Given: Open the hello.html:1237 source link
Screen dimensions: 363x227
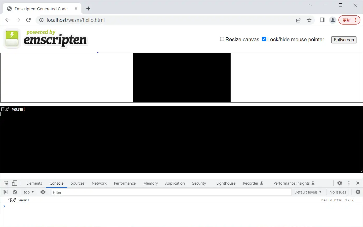Looking at the screenshot, I should pyautogui.click(x=337, y=200).
